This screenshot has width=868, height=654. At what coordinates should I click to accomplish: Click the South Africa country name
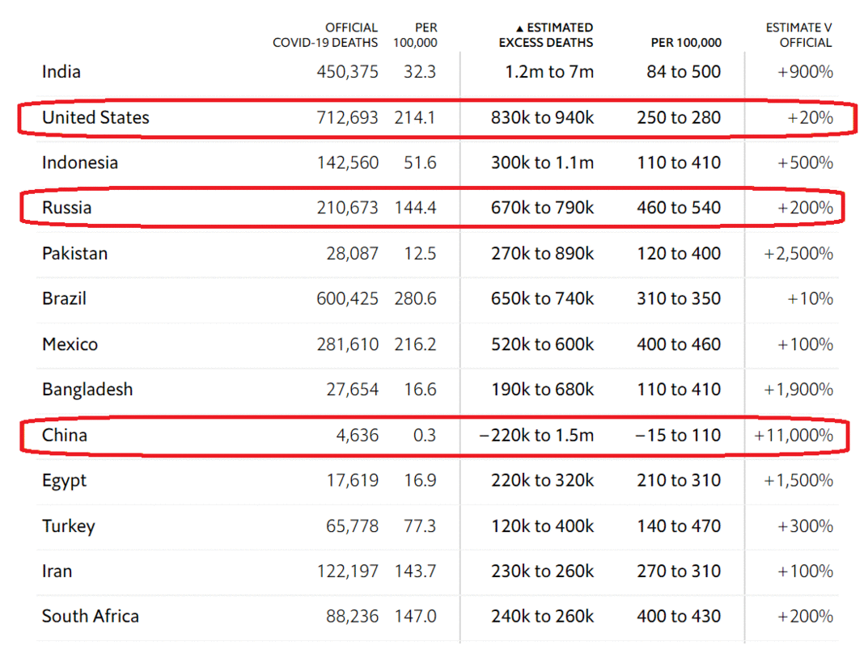pos(91,616)
